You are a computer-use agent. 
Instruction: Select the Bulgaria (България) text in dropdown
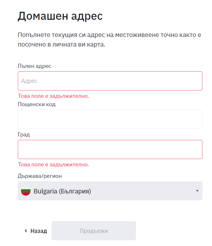pos(62,191)
